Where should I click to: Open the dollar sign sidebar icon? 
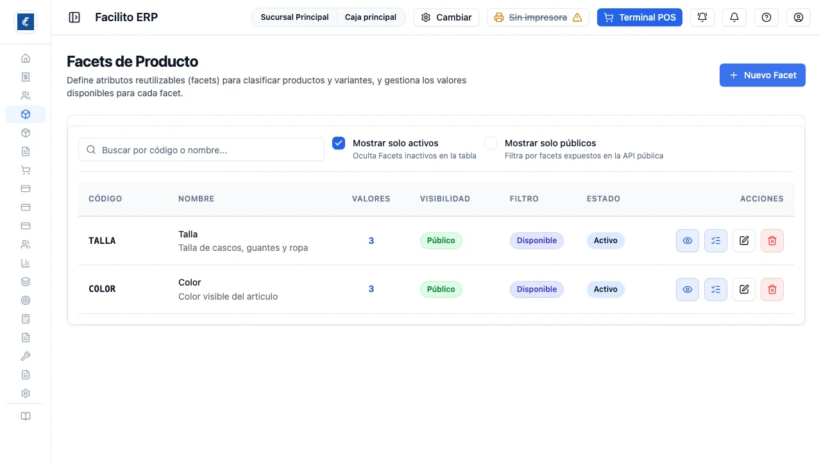tap(26, 77)
